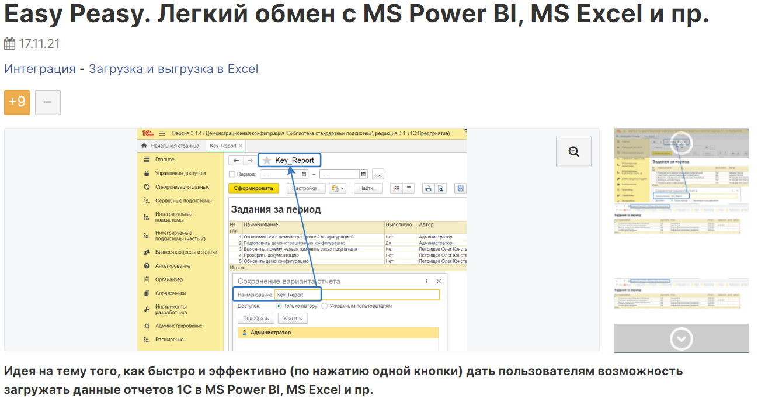Toggle the Период checkbox
Image resolution: width=758 pixels, height=398 pixels.
click(232, 174)
